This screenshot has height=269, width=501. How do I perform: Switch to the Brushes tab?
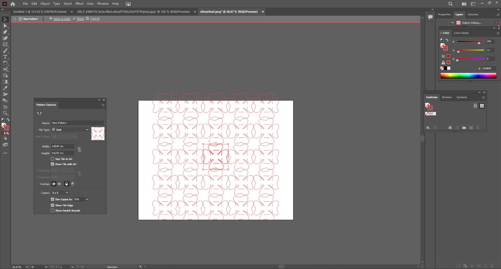coord(447,97)
